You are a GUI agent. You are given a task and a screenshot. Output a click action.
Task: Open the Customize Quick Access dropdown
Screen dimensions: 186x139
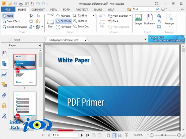tap(48, 4)
